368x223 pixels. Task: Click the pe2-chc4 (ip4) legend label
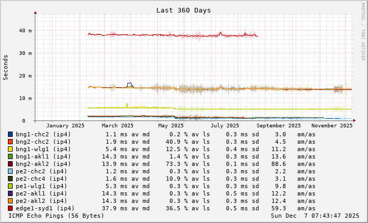(x=42, y=179)
